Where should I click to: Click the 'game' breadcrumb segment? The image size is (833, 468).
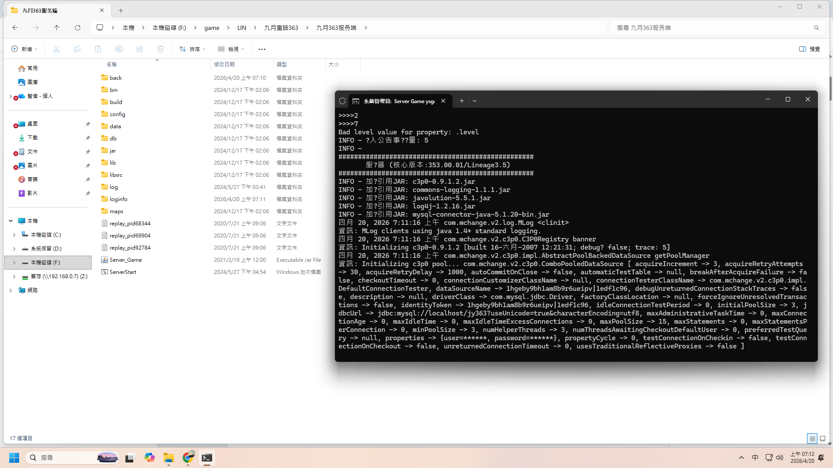click(x=212, y=28)
